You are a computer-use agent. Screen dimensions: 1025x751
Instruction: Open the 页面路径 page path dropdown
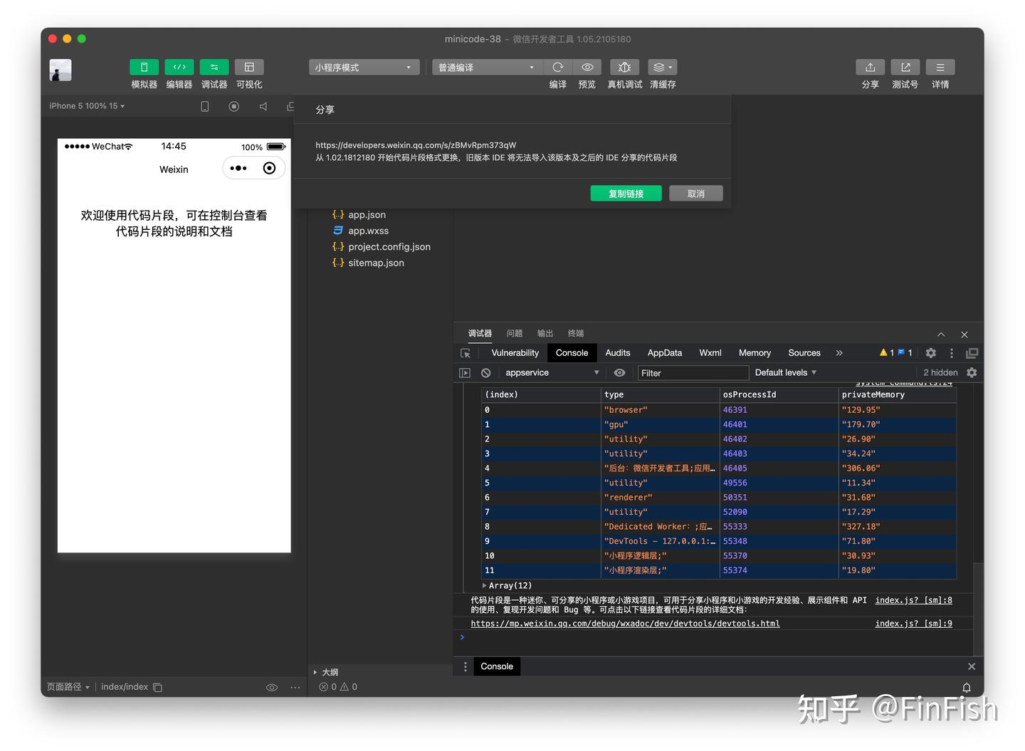point(68,687)
